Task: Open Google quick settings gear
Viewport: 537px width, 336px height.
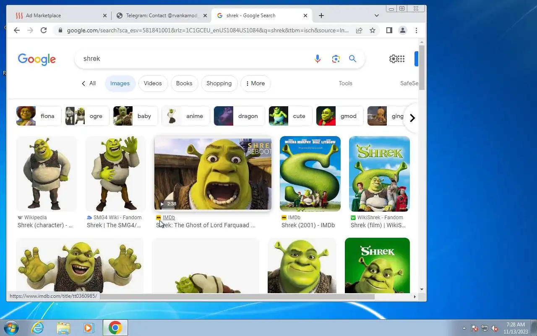Action: (x=393, y=59)
